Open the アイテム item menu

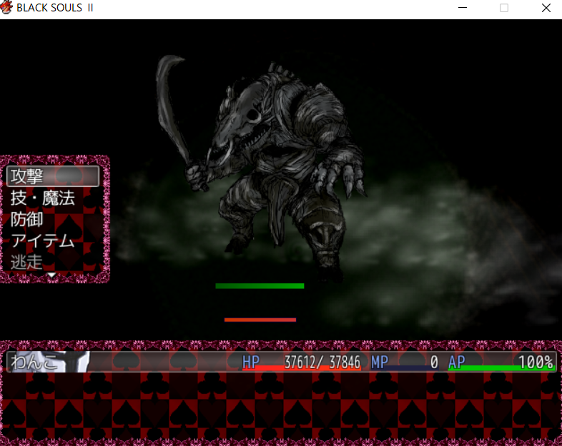43,240
